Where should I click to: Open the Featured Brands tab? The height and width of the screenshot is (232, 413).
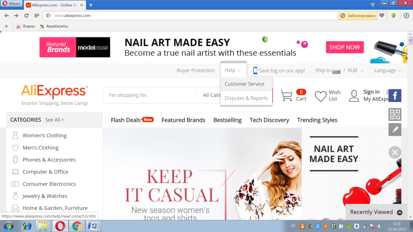(x=184, y=120)
